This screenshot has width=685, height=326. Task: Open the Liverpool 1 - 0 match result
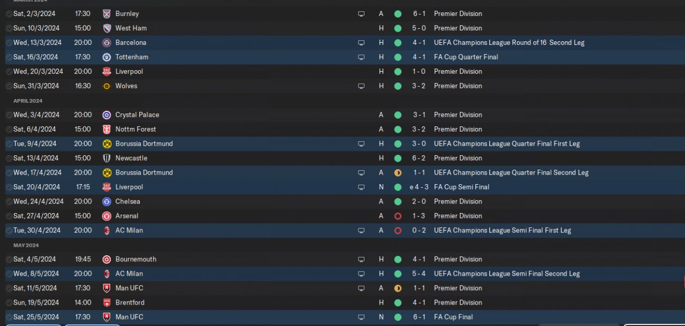(x=419, y=71)
